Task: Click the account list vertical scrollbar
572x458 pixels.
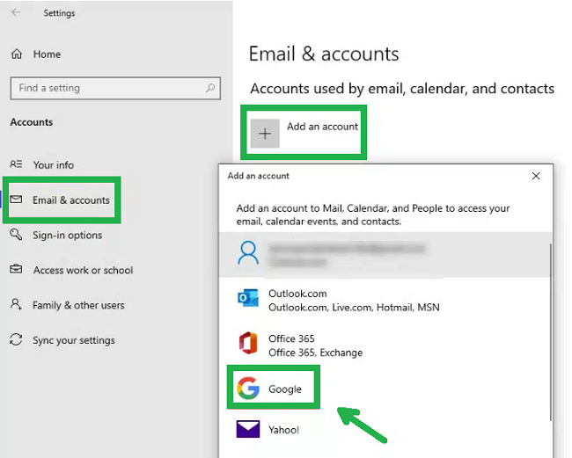Action: tap(550, 334)
